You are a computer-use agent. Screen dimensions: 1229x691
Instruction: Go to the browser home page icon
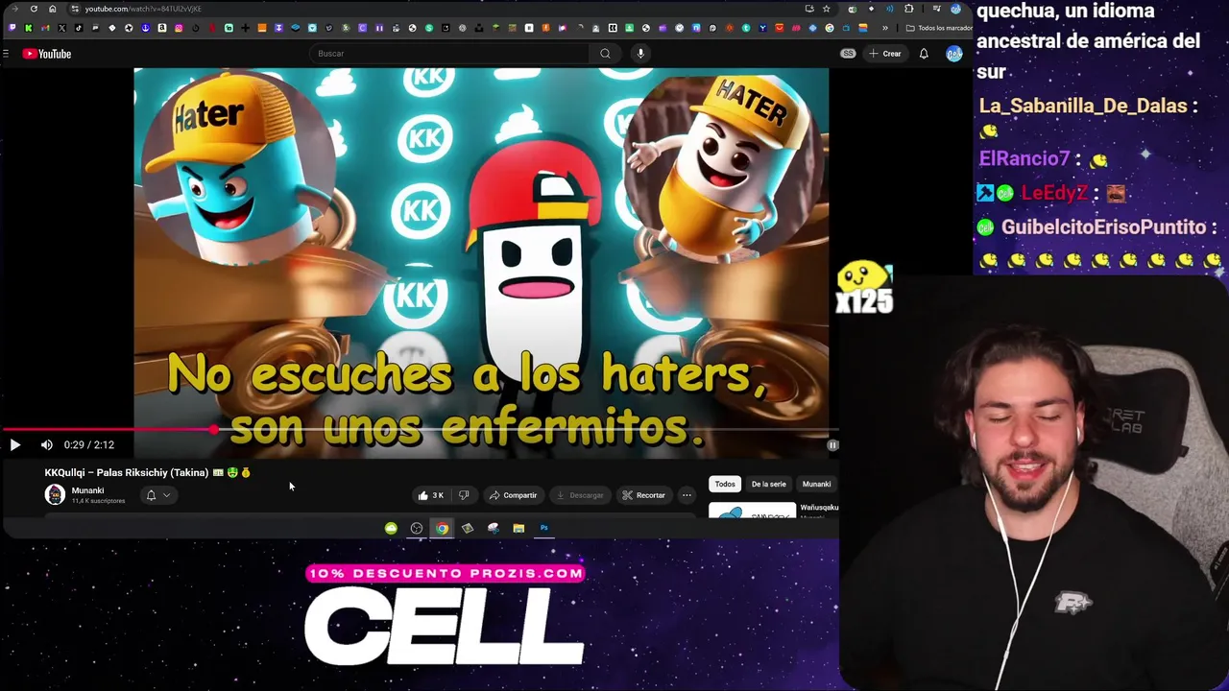point(52,9)
